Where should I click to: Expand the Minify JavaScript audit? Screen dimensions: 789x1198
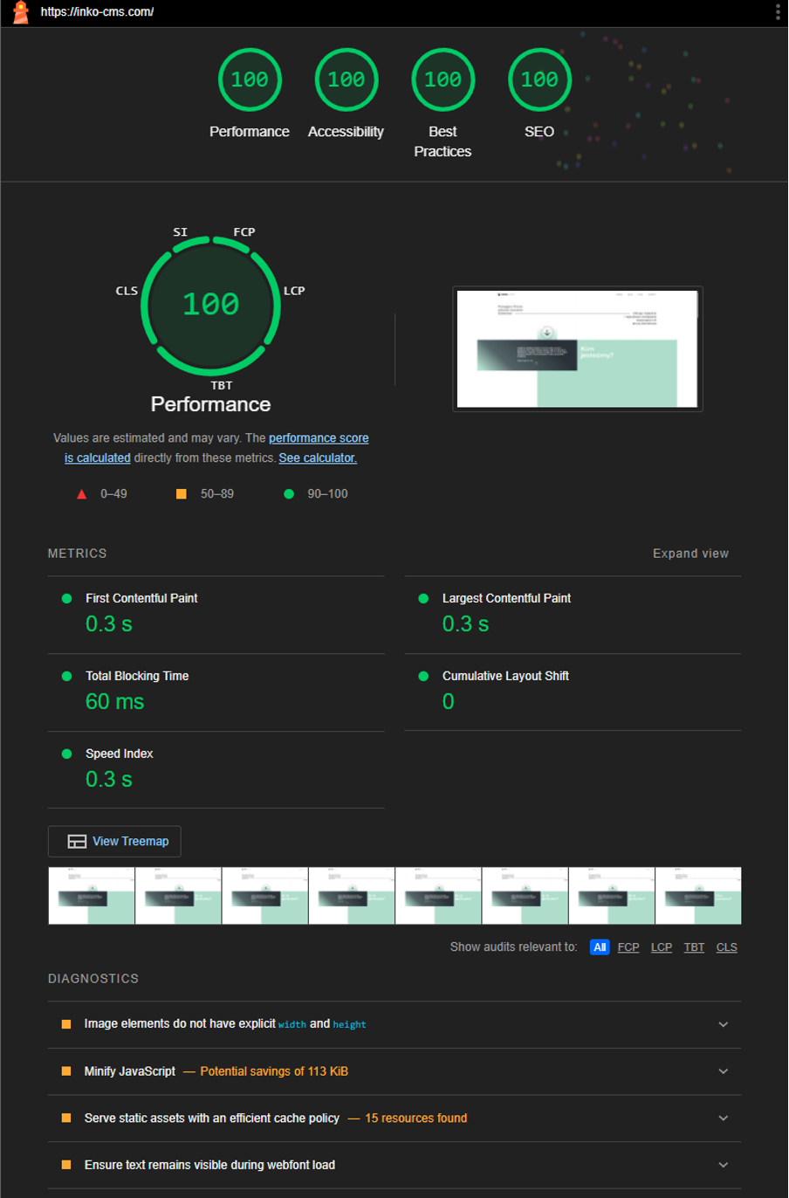click(x=723, y=1071)
